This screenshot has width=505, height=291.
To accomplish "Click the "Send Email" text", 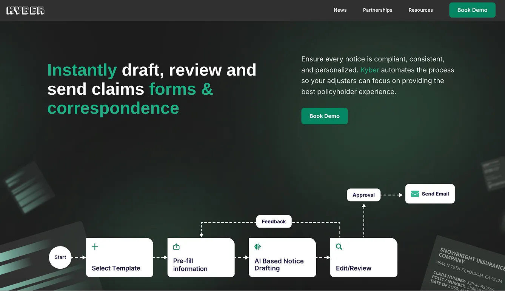I will tap(435, 194).
